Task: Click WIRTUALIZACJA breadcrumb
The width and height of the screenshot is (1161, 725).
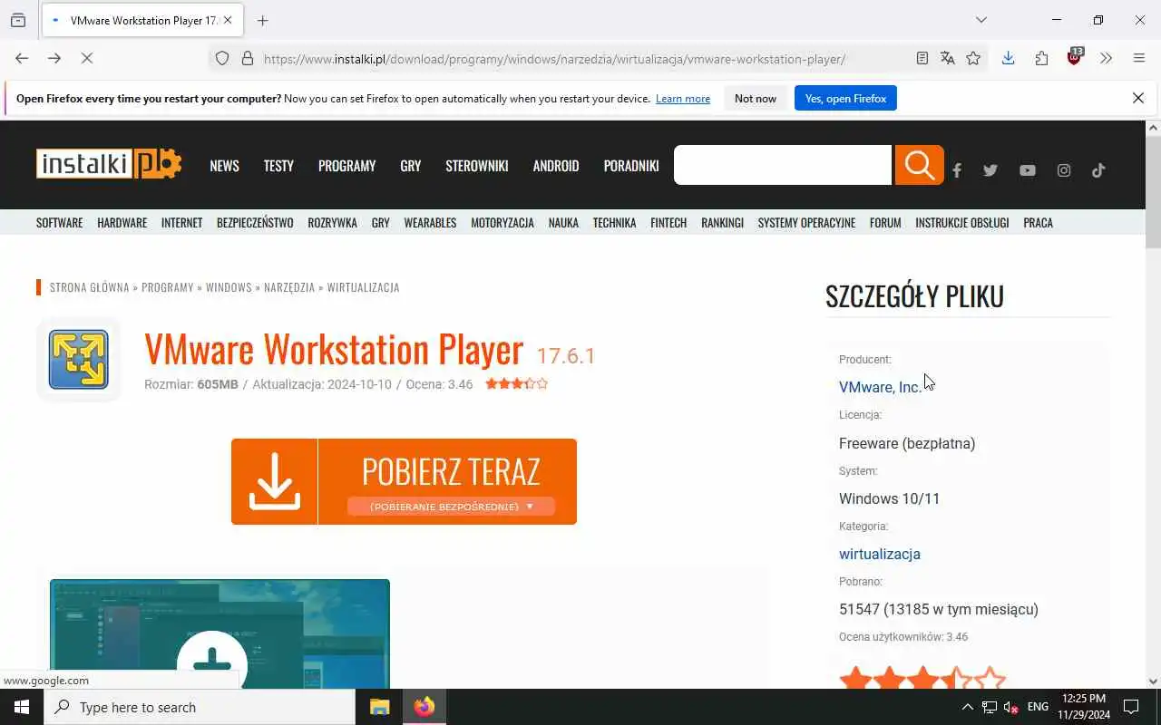Action: 363,287
